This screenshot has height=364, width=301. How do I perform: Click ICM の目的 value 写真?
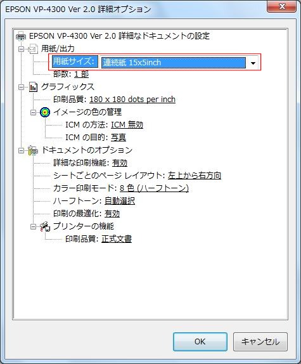(118, 138)
